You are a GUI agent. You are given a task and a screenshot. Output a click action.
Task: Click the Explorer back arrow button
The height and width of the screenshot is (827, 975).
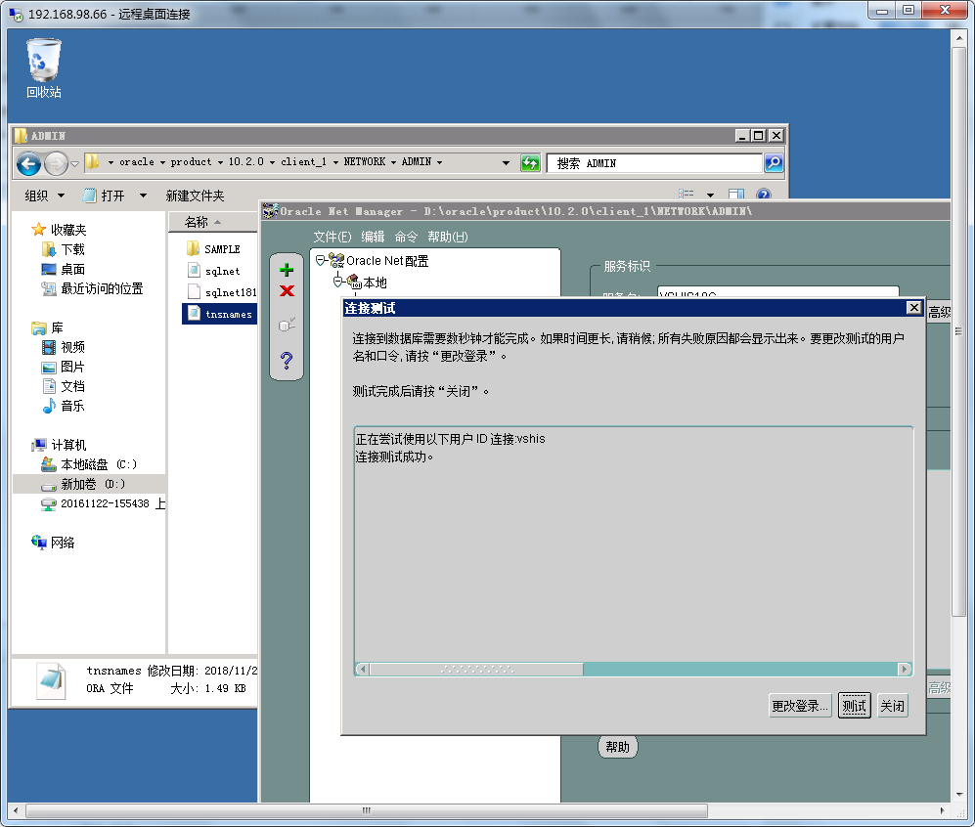click(28, 163)
